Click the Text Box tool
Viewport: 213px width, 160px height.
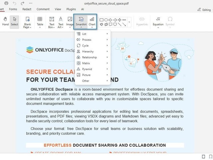pos(52,21)
